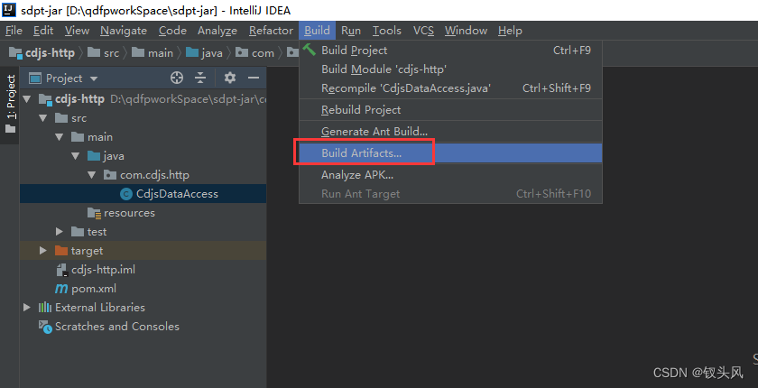Click the locate/scroll-from-source target icon
Screen dimensions: 758x388
[177, 78]
